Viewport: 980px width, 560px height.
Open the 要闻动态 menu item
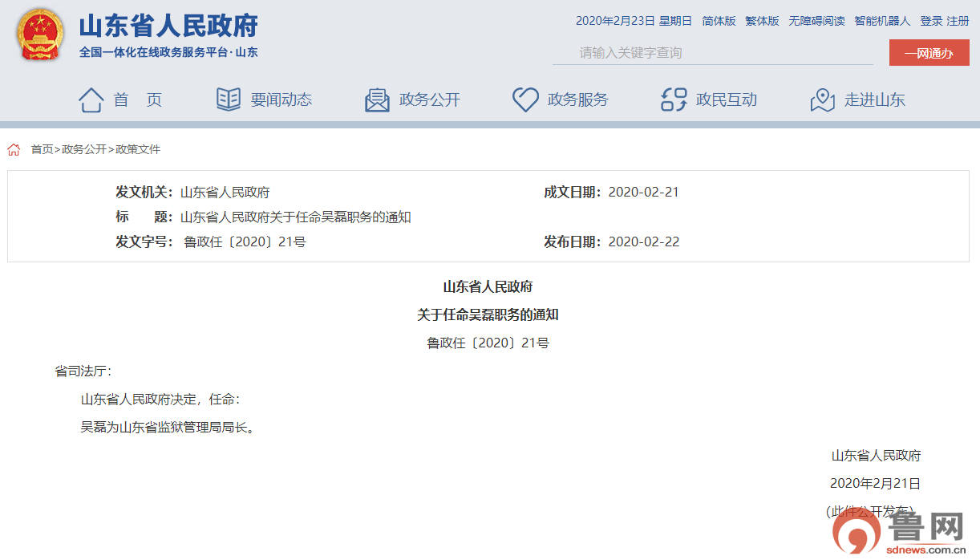(x=281, y=100)
